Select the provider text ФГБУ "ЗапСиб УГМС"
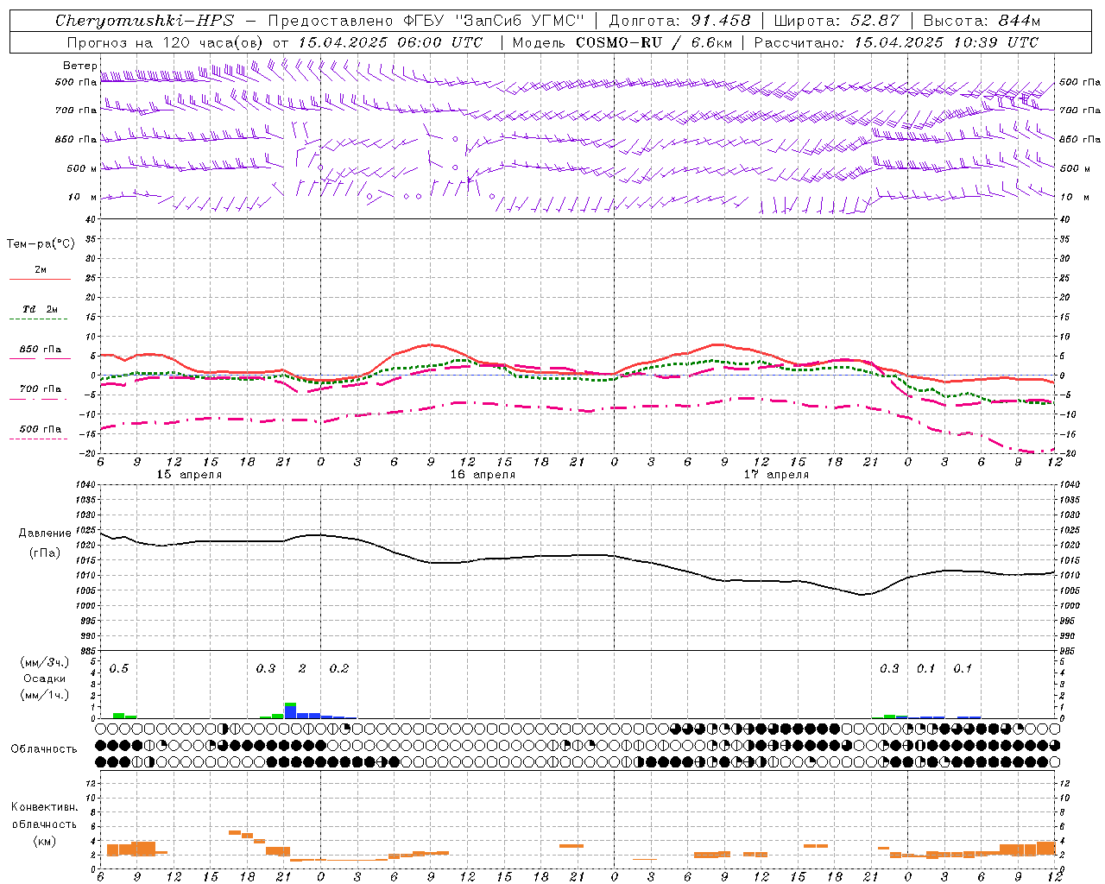Screen dimensions: 1105x884 pyautogui.click(x=494, y=21)
